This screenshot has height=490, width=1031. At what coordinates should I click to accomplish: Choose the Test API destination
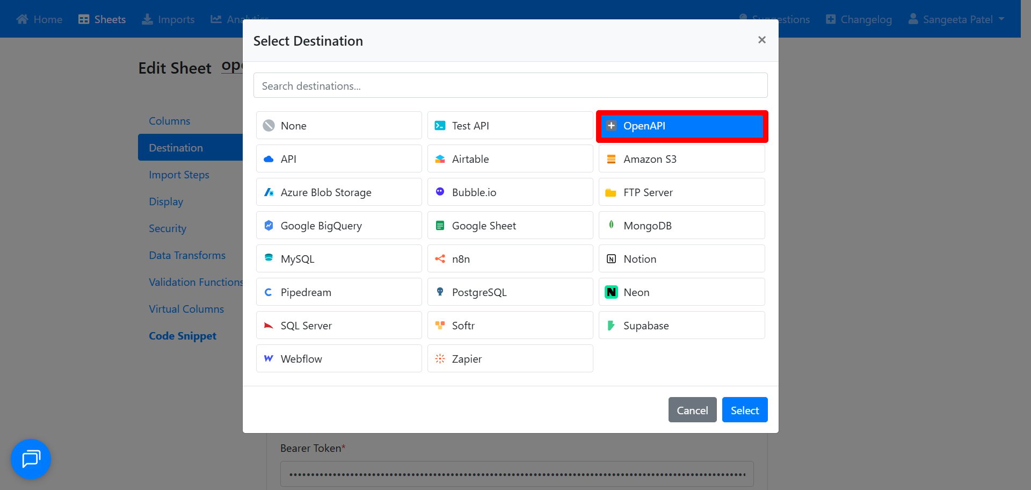click(x=510, y=125)
